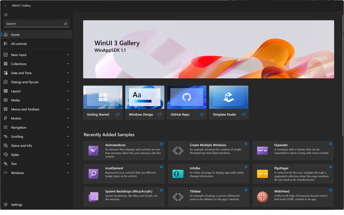Select the Text navigation label
This screenshot has height=215, width=344.
14,164
